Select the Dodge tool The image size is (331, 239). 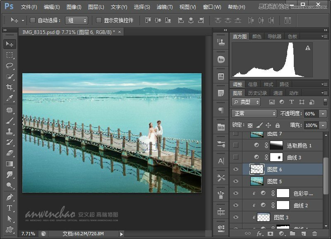tap(10, 185)
